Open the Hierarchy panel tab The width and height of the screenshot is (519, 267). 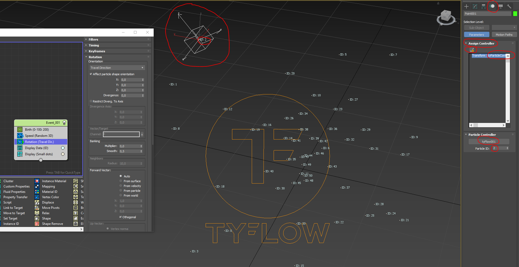[x=484, y=6]
